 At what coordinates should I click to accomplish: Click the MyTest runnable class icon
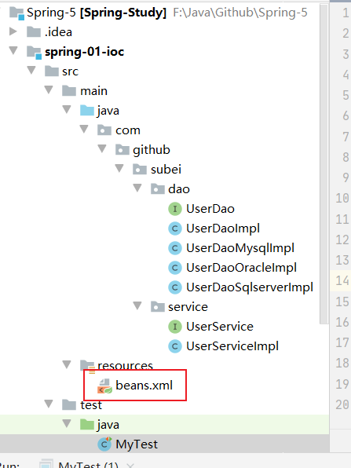pos(104,444)
